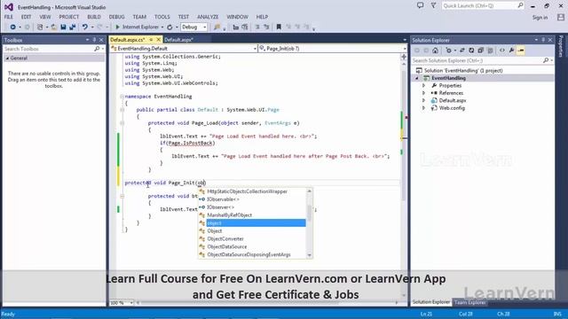Click the IntelliSense list scrollbar down arrow

[x=310, y=255]
